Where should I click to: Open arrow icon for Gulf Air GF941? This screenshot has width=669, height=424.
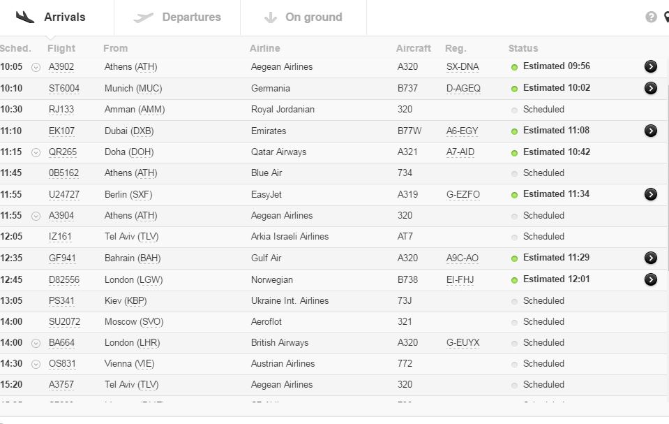point(650,258)
